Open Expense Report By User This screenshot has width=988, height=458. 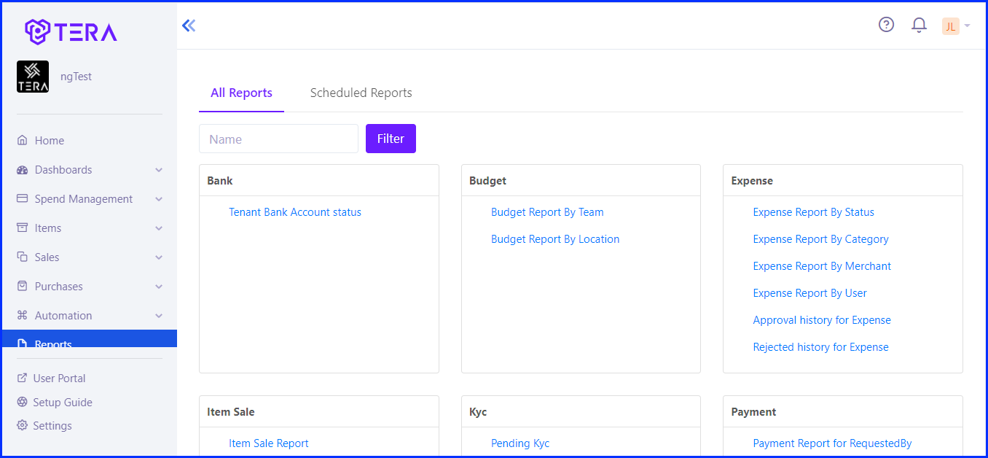click(x=810, y=293)
